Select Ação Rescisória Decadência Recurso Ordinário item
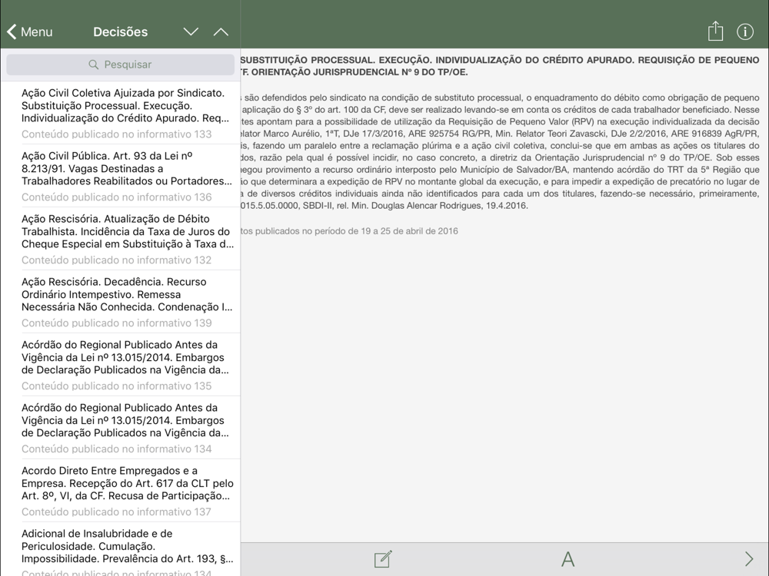The height and width of the screenshot is (576, 769). click(x=120, y=302)
